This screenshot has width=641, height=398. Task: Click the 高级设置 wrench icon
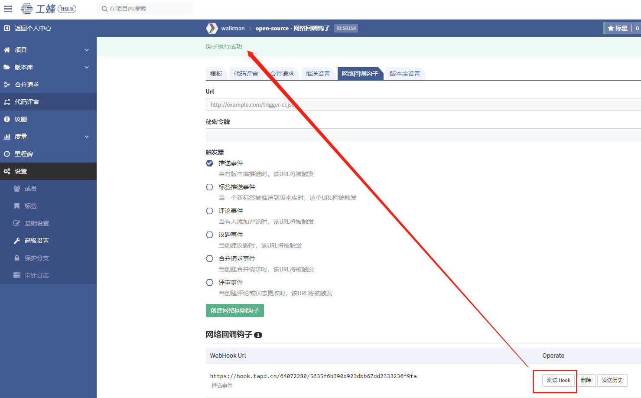17,241
